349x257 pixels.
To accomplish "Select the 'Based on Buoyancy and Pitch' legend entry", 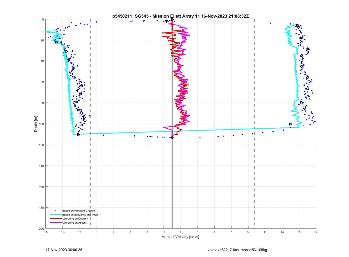I will [80, 214].
